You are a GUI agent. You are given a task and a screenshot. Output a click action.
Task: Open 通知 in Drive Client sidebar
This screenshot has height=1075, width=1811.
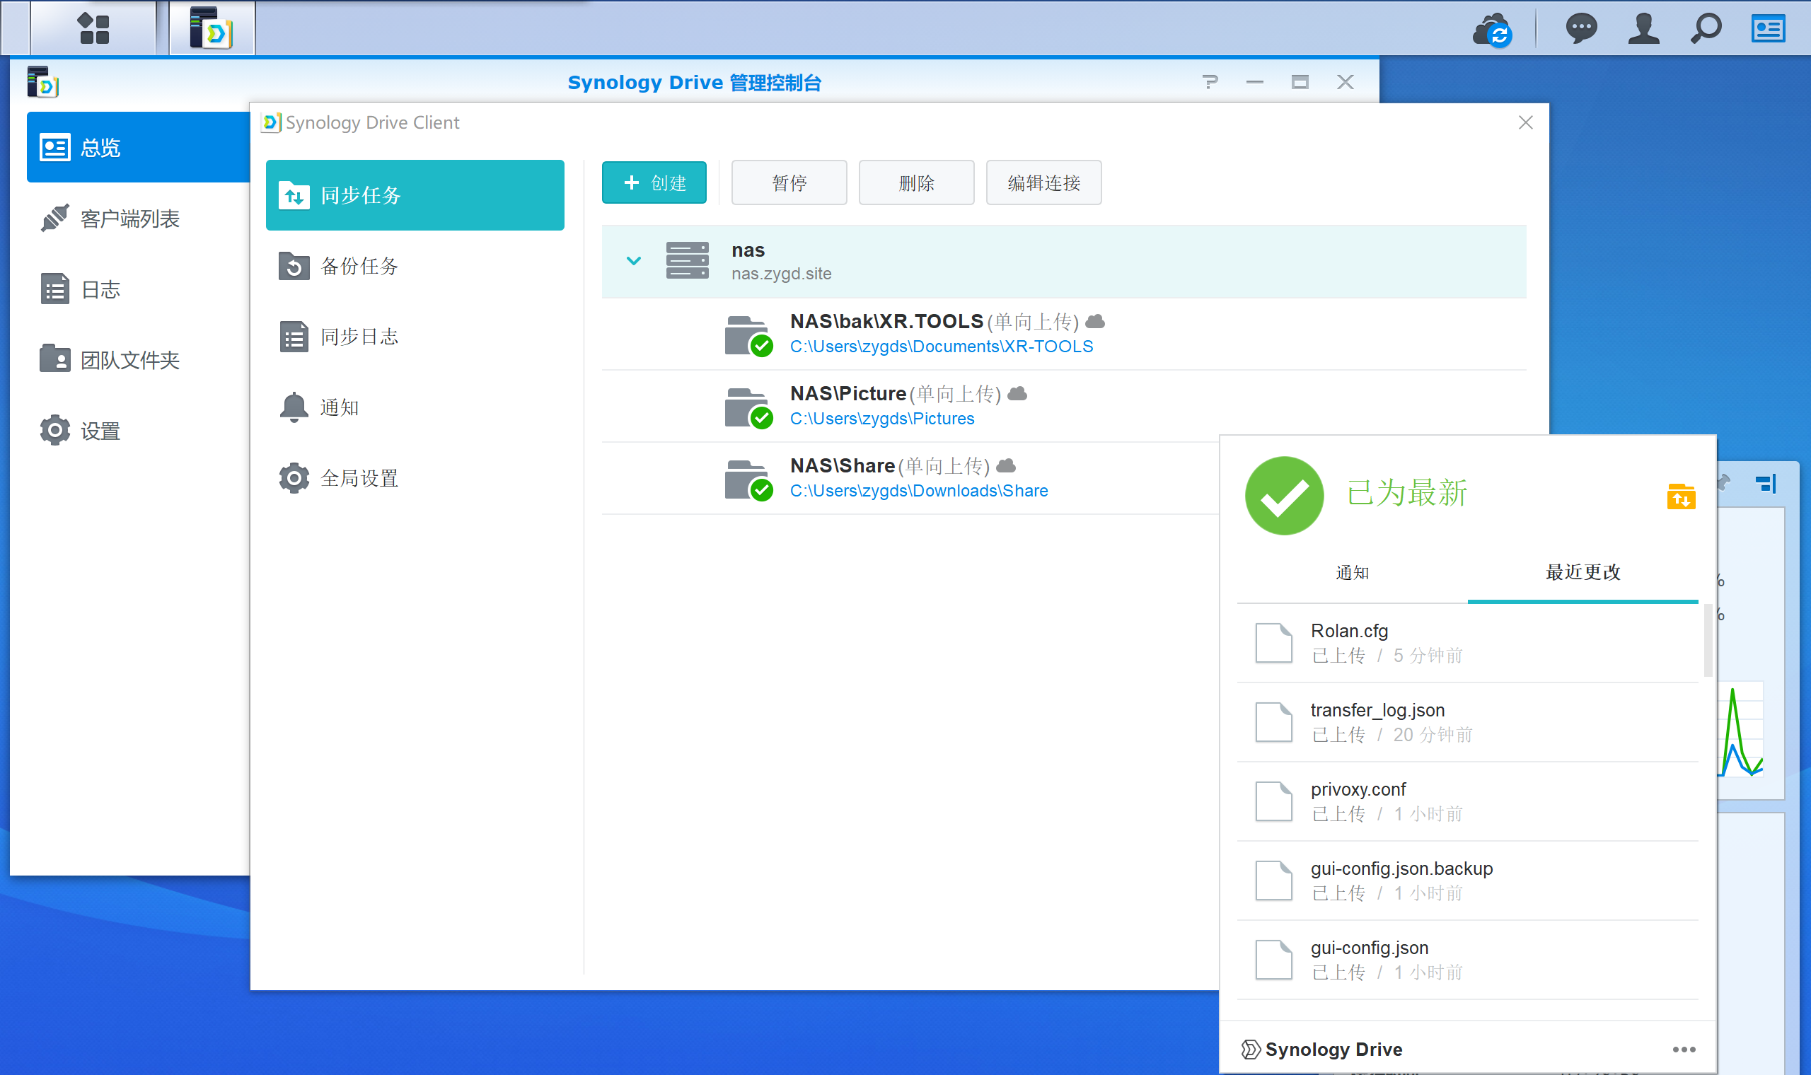pos(415,407)
